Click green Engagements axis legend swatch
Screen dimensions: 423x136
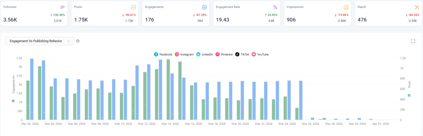point(13,101)
